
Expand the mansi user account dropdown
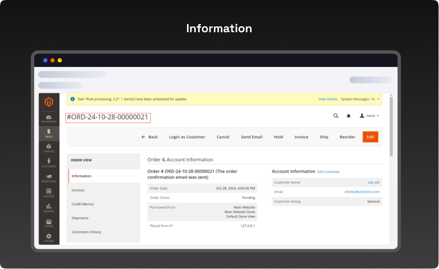click(x=370, y=116)
